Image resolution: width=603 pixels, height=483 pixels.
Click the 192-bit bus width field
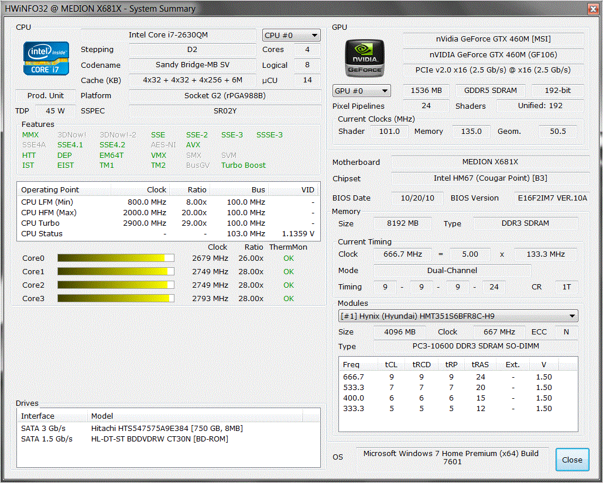(557, 91)
